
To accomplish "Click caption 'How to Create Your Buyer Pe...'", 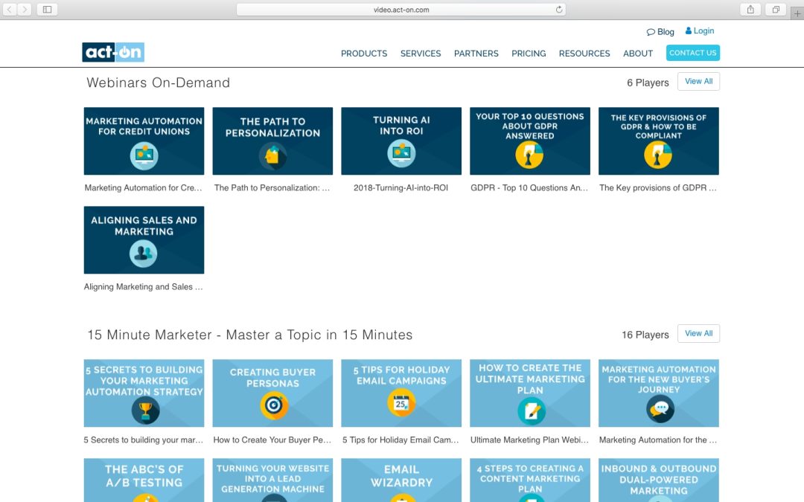I will coord(272,440).
